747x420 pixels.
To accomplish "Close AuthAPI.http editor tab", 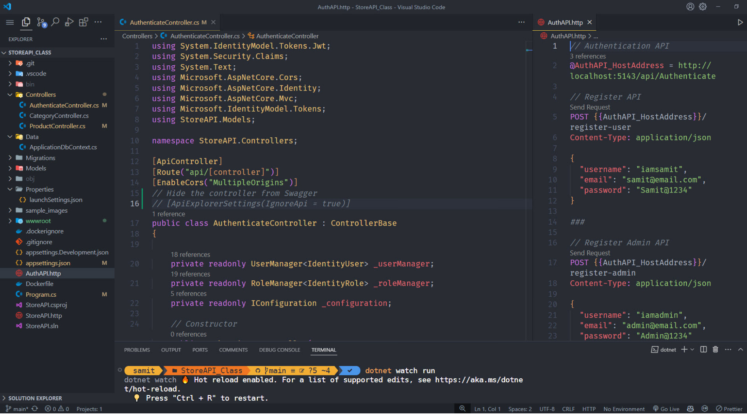I will (589, 22).
